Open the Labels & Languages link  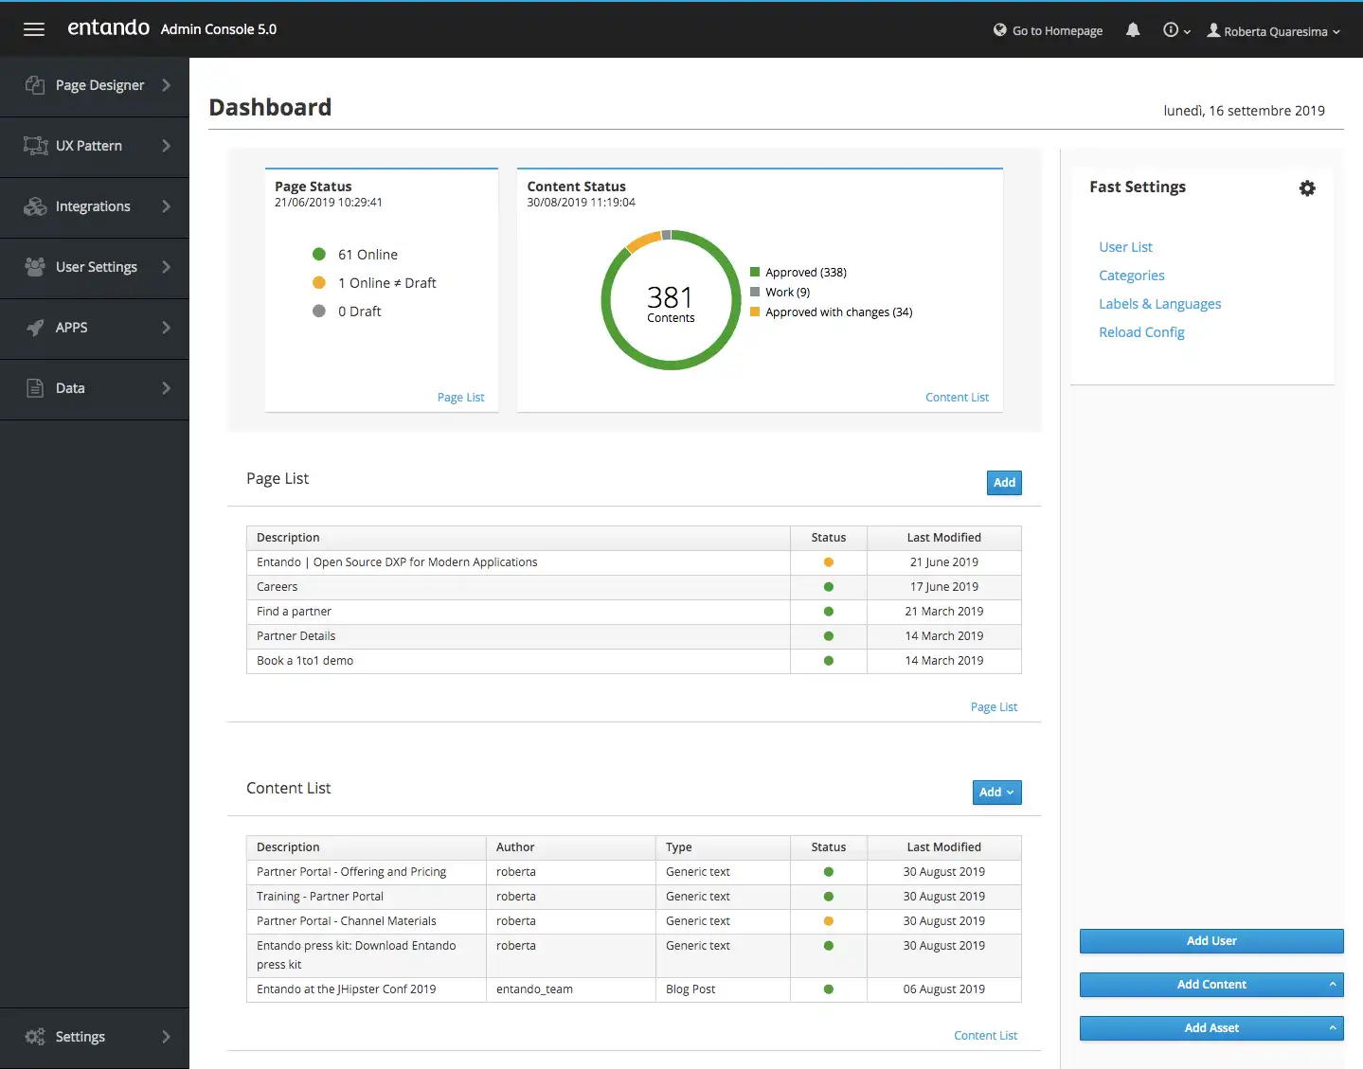(1159, 304)
